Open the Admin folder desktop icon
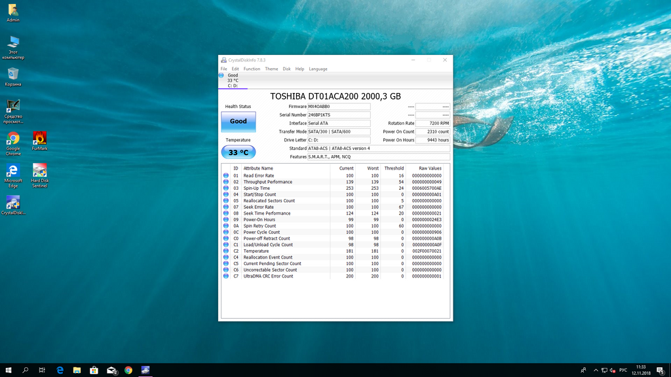671x377 pixels. [x=13, y=13]
